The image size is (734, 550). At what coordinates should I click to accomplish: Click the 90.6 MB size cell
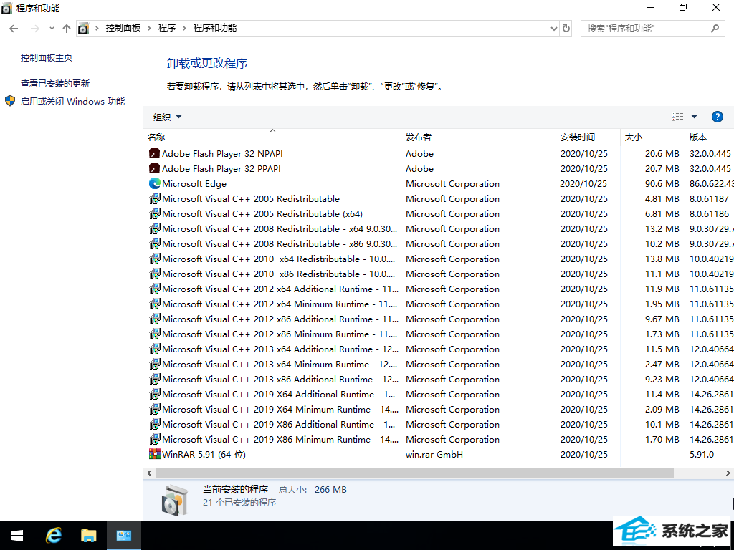click(662, 184)
